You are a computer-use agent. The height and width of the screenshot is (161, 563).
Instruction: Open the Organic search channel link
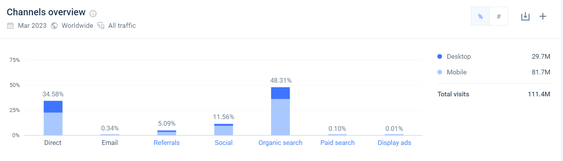(280, 143)
